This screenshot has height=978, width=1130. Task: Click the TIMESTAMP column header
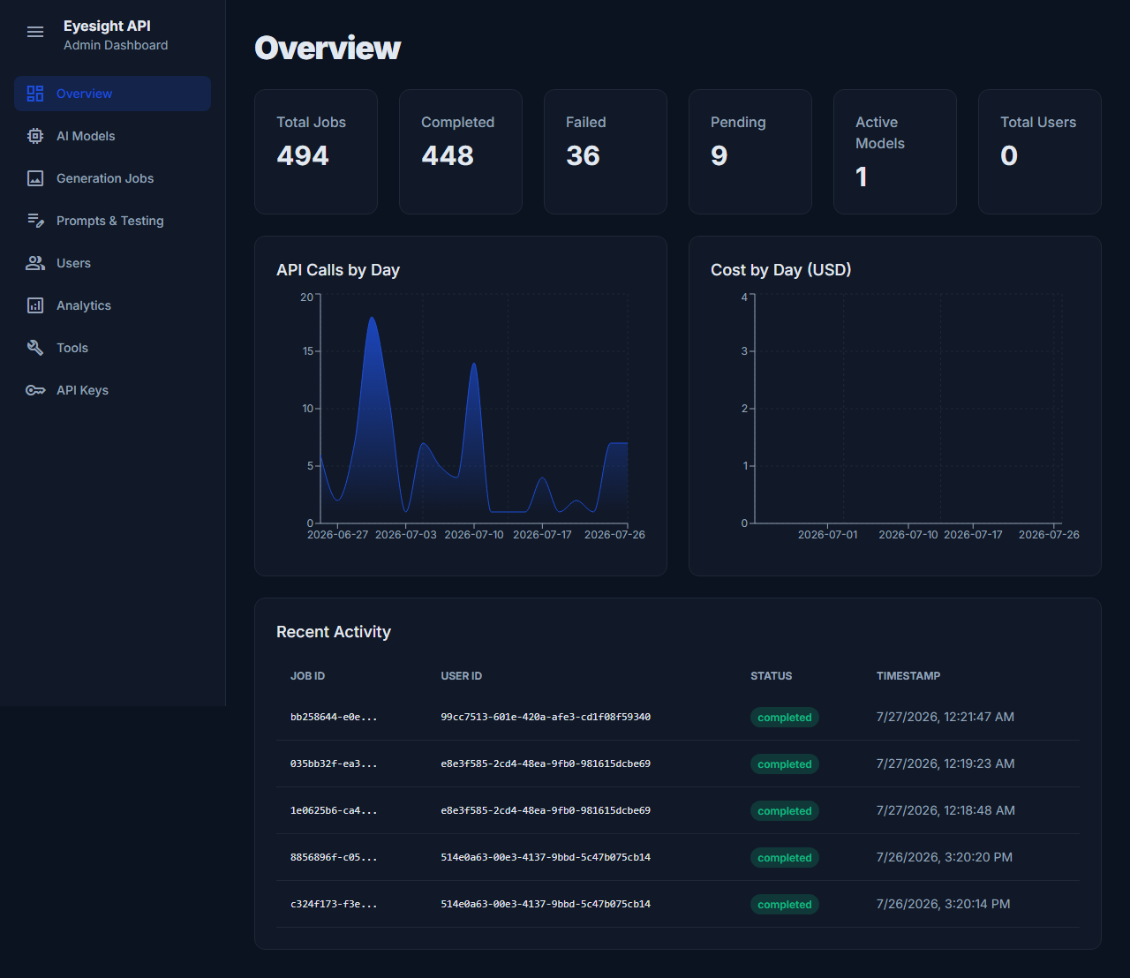908,676
